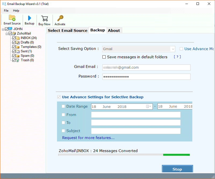The width and height of the screenshot is (215, 179).
Task: Click the Gmail Email input field
Action: [x=146, y=67]
